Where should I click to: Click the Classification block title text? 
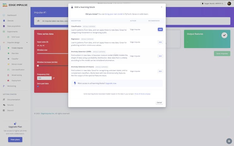tap(76, 26)
